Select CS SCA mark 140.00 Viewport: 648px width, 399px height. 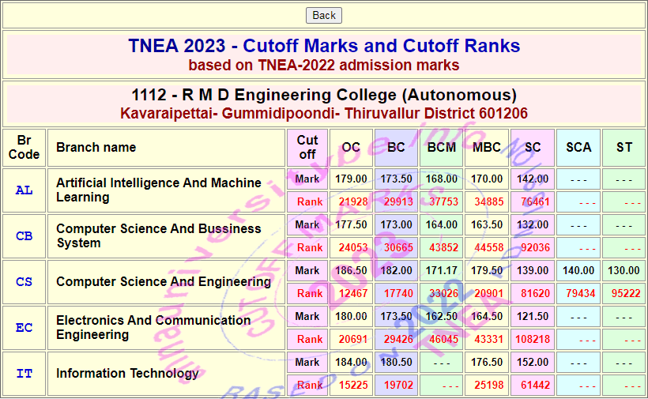[x=578, y=270]
